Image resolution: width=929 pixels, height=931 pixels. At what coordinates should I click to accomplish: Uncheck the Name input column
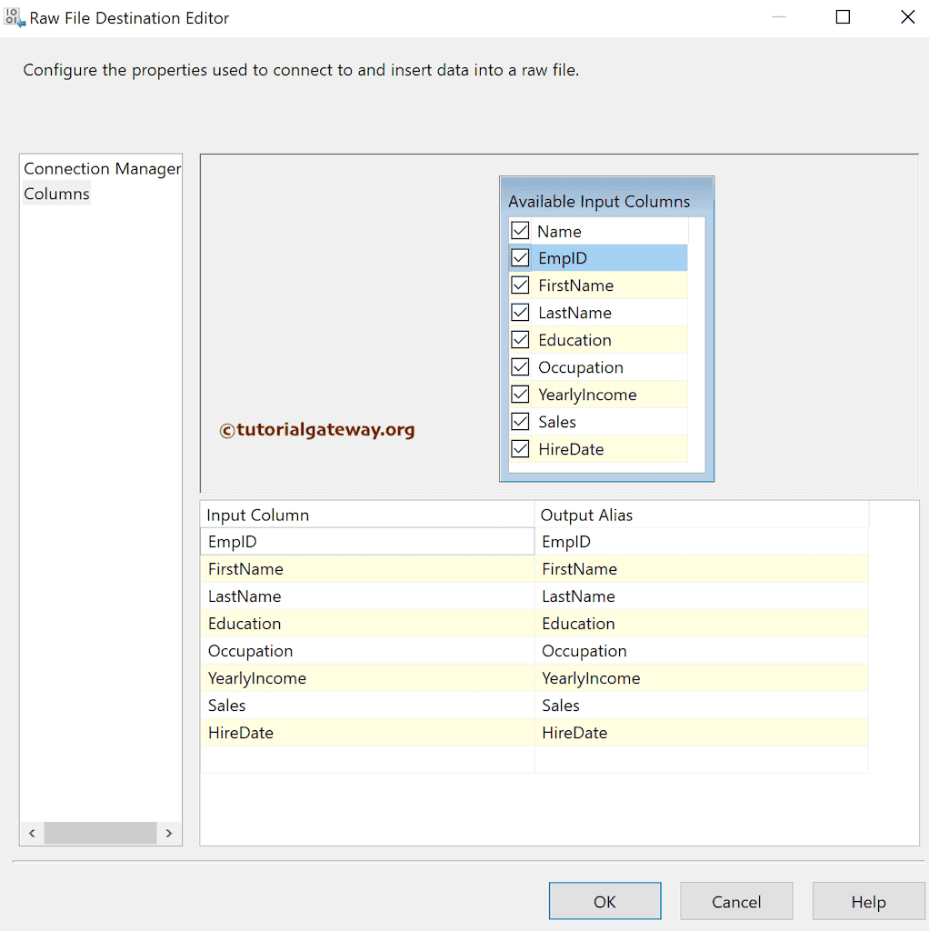coord(520,230)
